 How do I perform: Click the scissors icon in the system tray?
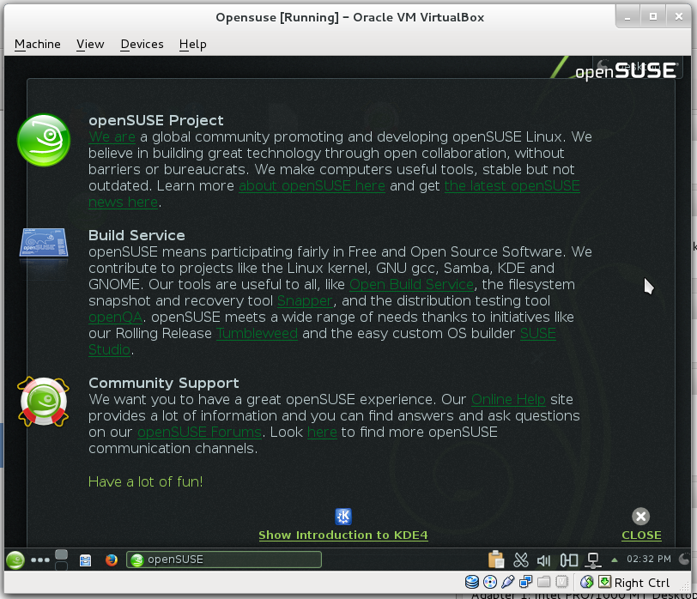(x=520, y=559)
